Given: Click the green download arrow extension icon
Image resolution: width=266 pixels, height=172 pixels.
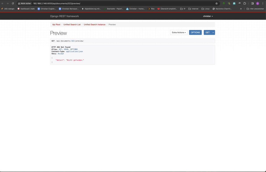Looking at the screenshot, I should click(224, 3).
